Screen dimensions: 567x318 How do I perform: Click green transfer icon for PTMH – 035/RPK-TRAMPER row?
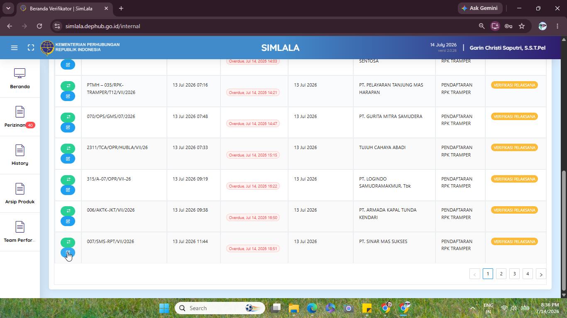pos(68,86)
